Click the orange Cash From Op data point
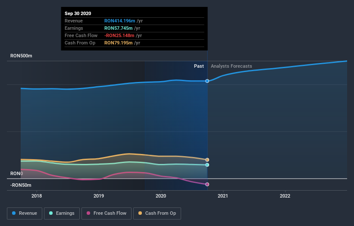Viewport: 354px width, 226px height. coord(207,160)
